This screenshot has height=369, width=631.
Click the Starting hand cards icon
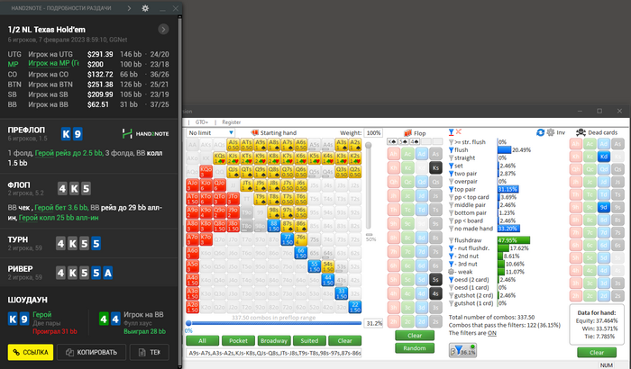tap(254, 132)
